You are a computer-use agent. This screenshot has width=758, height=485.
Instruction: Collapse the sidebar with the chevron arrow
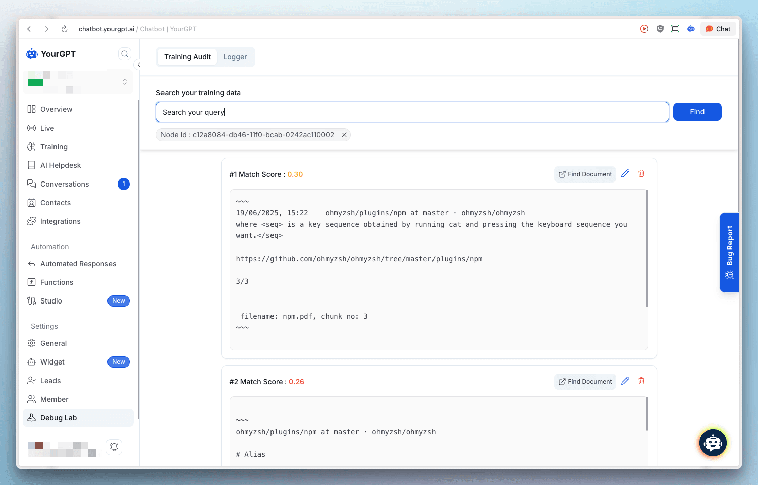coord(138,65)
